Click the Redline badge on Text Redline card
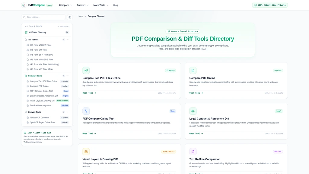The width and height of the screenshot is (309, 174). click(278, 152)
